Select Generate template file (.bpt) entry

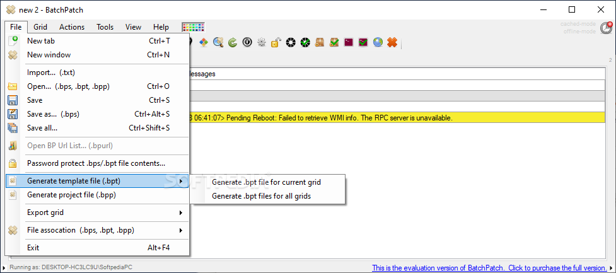tap(98, 181)
